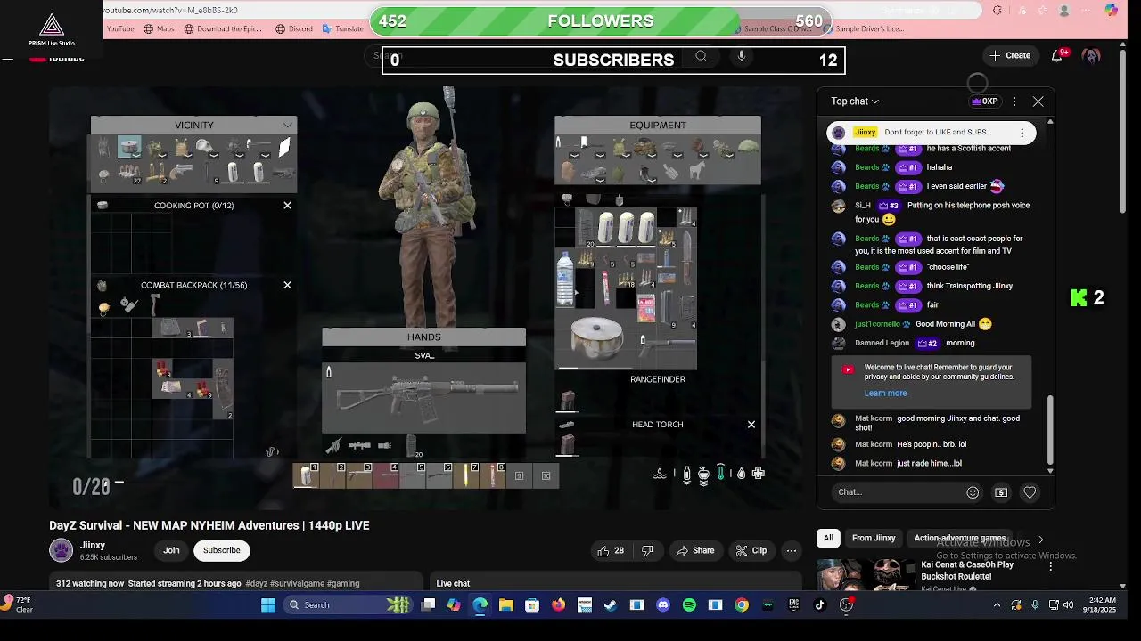Open the Jiinxy channel avatar
The height and width of the screenshot is (641, 1141).
coord(61,550)
